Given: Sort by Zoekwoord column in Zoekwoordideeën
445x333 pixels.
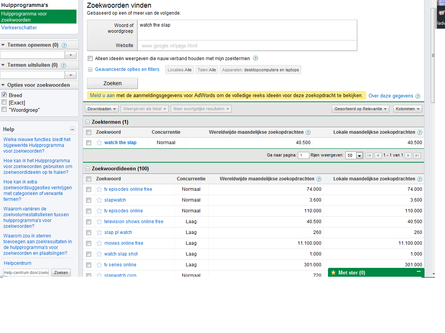Looking at the screenshot, I should pyautogui.click(x=109, y=179).
